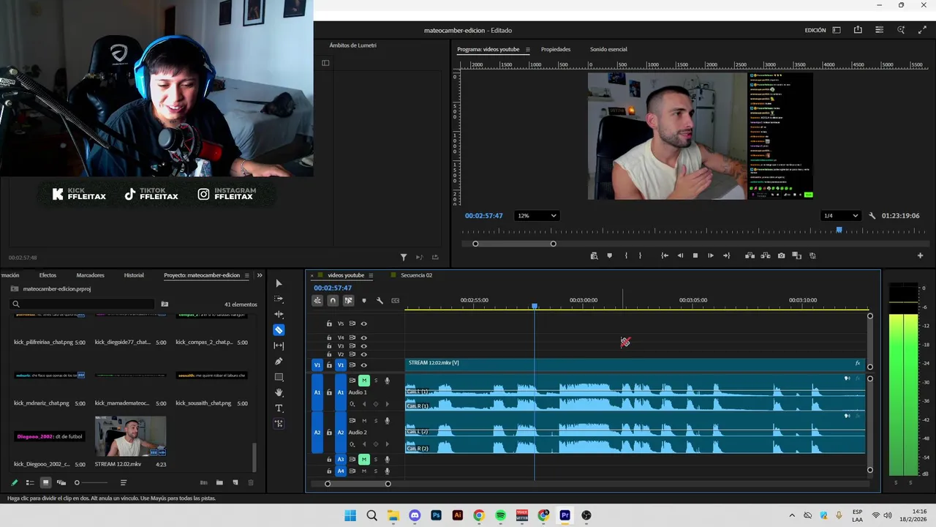The image size is (936, 527).
Task: Click the export share icon in header
Action: (x=858, y=30)
